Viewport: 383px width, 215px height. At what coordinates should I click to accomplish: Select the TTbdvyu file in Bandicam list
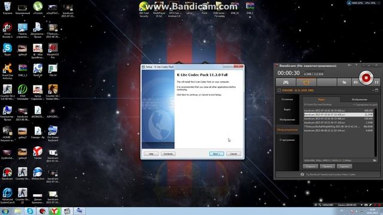click(x=338, y=127)
